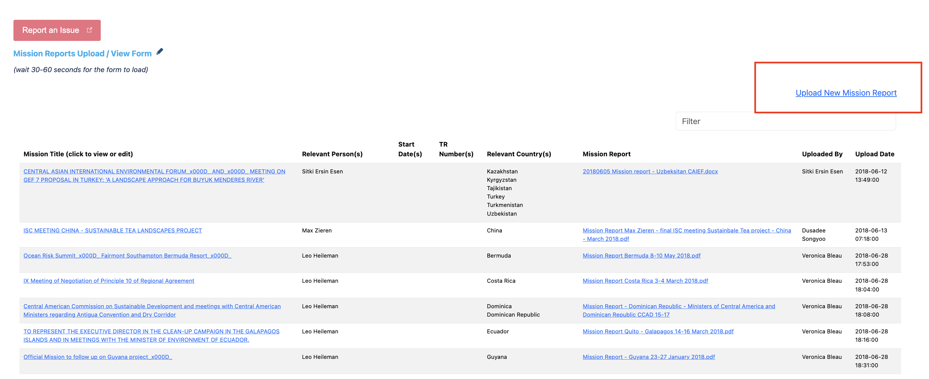The height and width of the screenshot is (379, 929).
Task: Click the Kyrgyzstan country entry
Action: pyautogui.click(x=501, y=180)
